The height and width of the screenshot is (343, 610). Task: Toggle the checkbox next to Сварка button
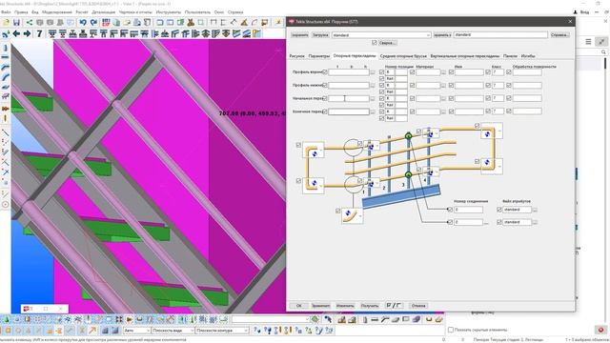pos(375,42)
